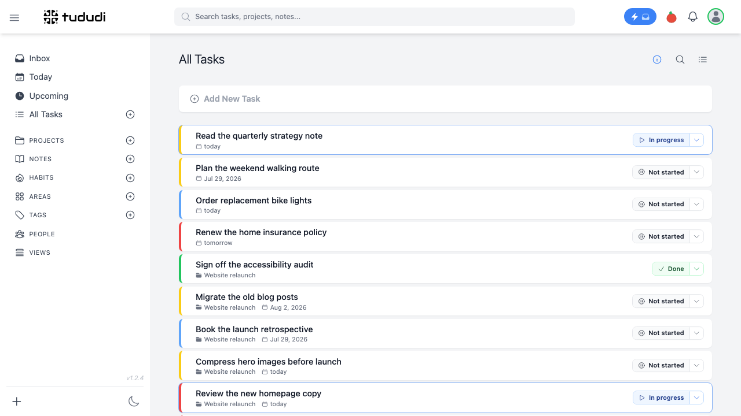Click Not started status of Compress hero images
The height and width of the screenshot is (416, 741).
click(x=661, y=365)
